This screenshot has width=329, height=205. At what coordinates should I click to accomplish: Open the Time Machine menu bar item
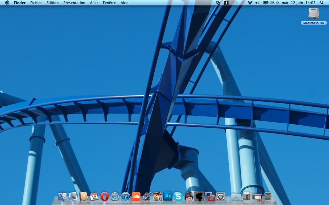235,3
